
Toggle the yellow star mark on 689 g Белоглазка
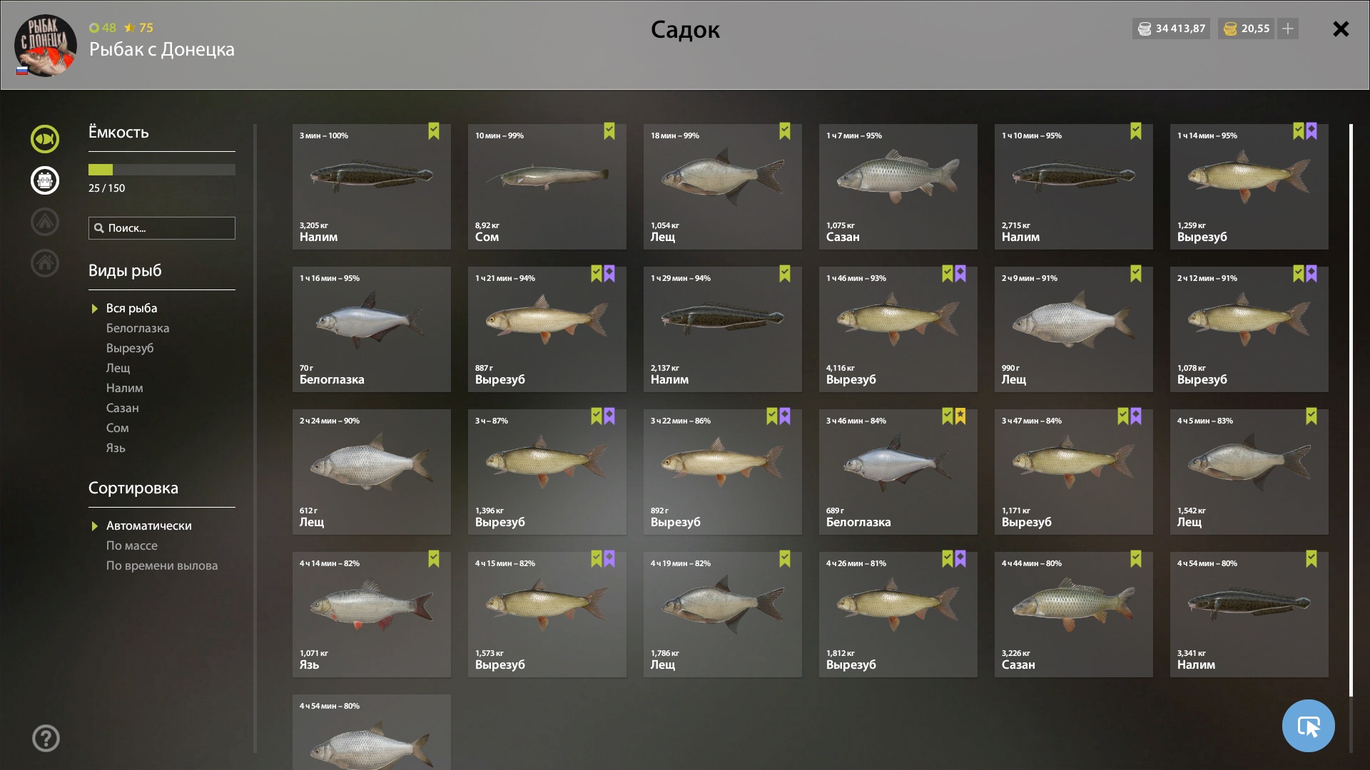[960, 416]
